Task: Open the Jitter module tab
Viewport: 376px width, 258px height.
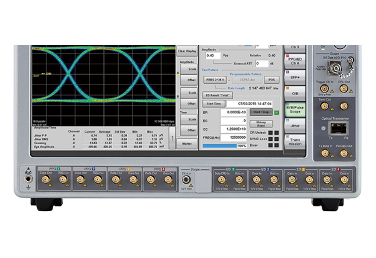Action: pos(295,126)
